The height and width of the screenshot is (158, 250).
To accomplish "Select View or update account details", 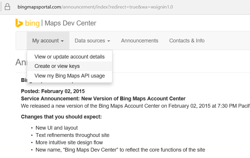I will point(70,57).
